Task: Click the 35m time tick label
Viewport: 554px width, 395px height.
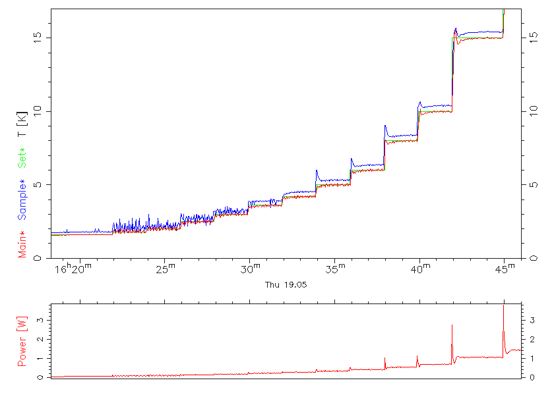Action: coord(335,269)
